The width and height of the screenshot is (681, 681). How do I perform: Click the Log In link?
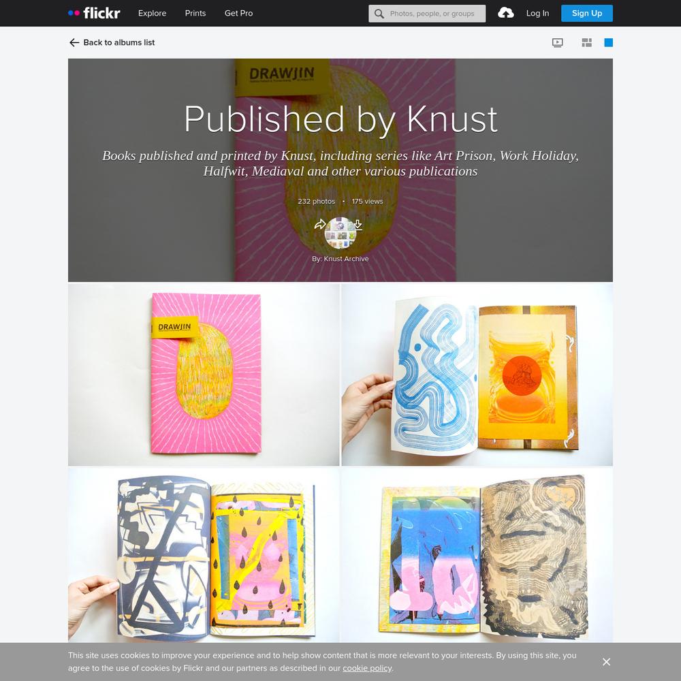pyautogui.click(x=537, y=13)
